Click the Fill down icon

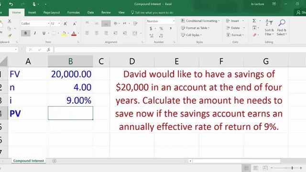click(x=254, y=28)
